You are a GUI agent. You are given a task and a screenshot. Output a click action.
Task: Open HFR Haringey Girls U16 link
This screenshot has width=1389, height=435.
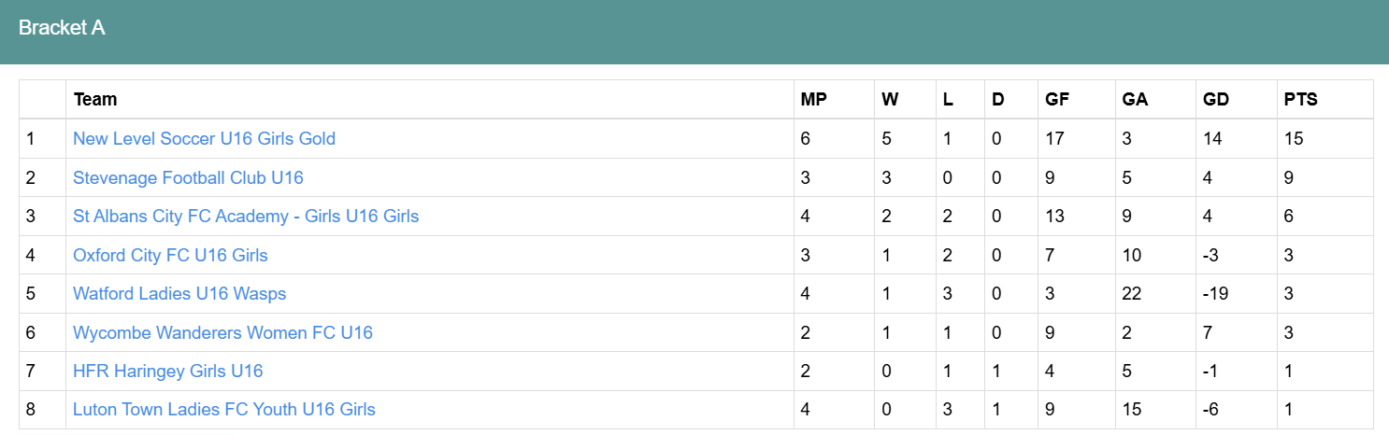tap(168, 372)
